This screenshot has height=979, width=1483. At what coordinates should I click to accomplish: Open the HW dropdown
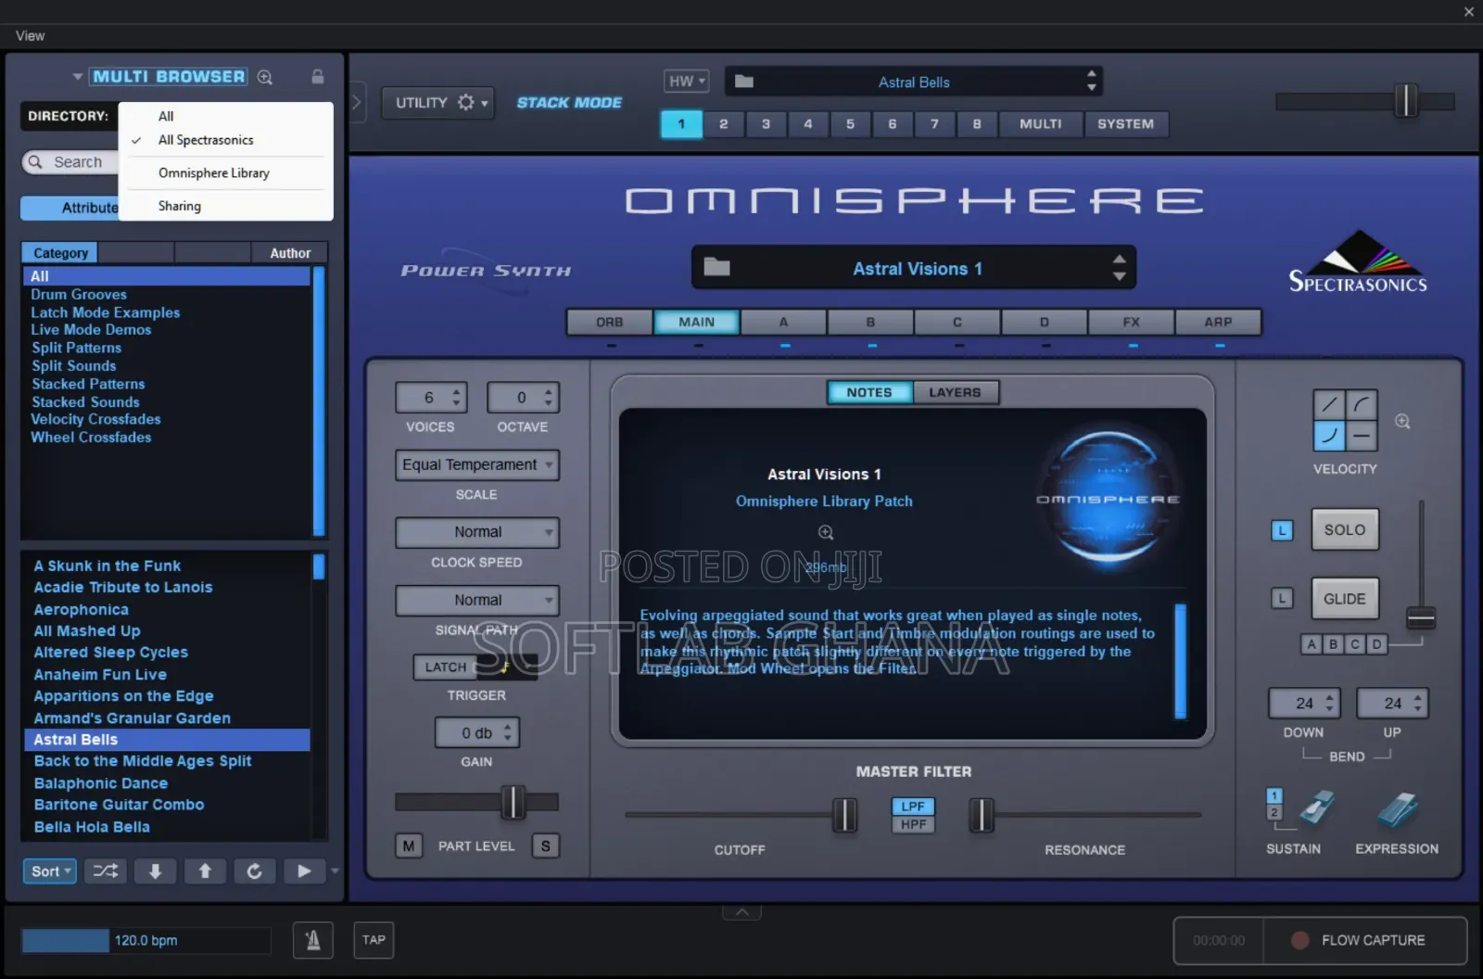[686, 82]
